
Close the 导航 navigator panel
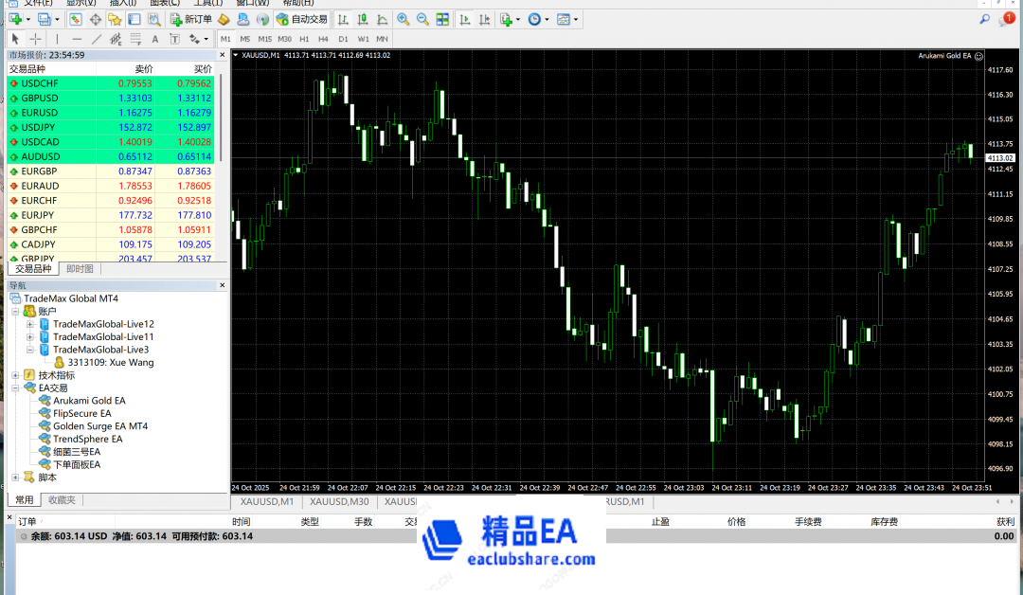(222, 285)
